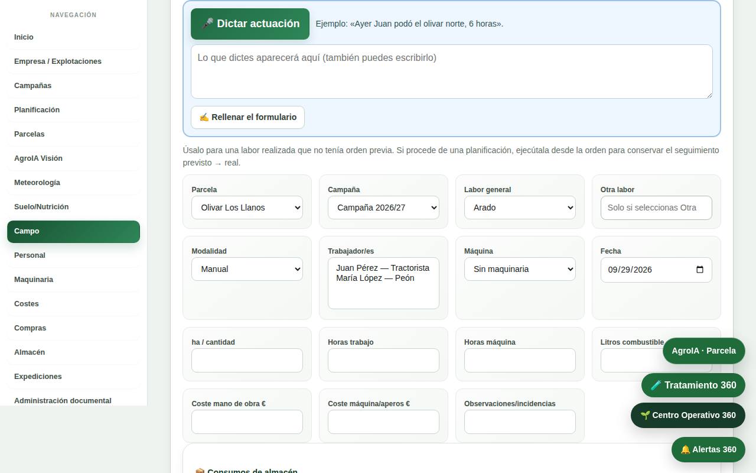Screen dimensions: 756x473
Task: Choose a Labor general option
Action: 520,208
